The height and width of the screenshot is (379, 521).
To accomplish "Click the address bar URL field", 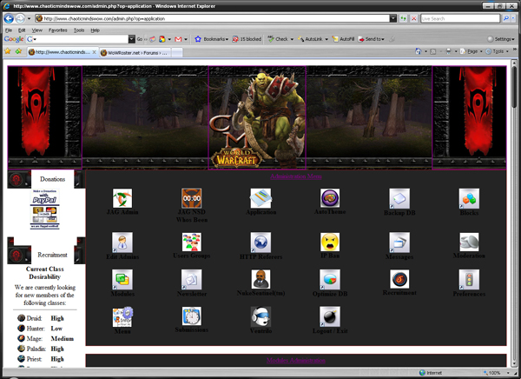I will click(213, 18).
